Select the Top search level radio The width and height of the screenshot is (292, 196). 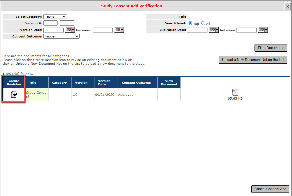[190, 23]
